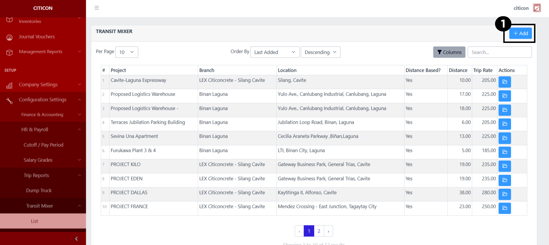Expand the Company Settings chevron

click(79, 84)
